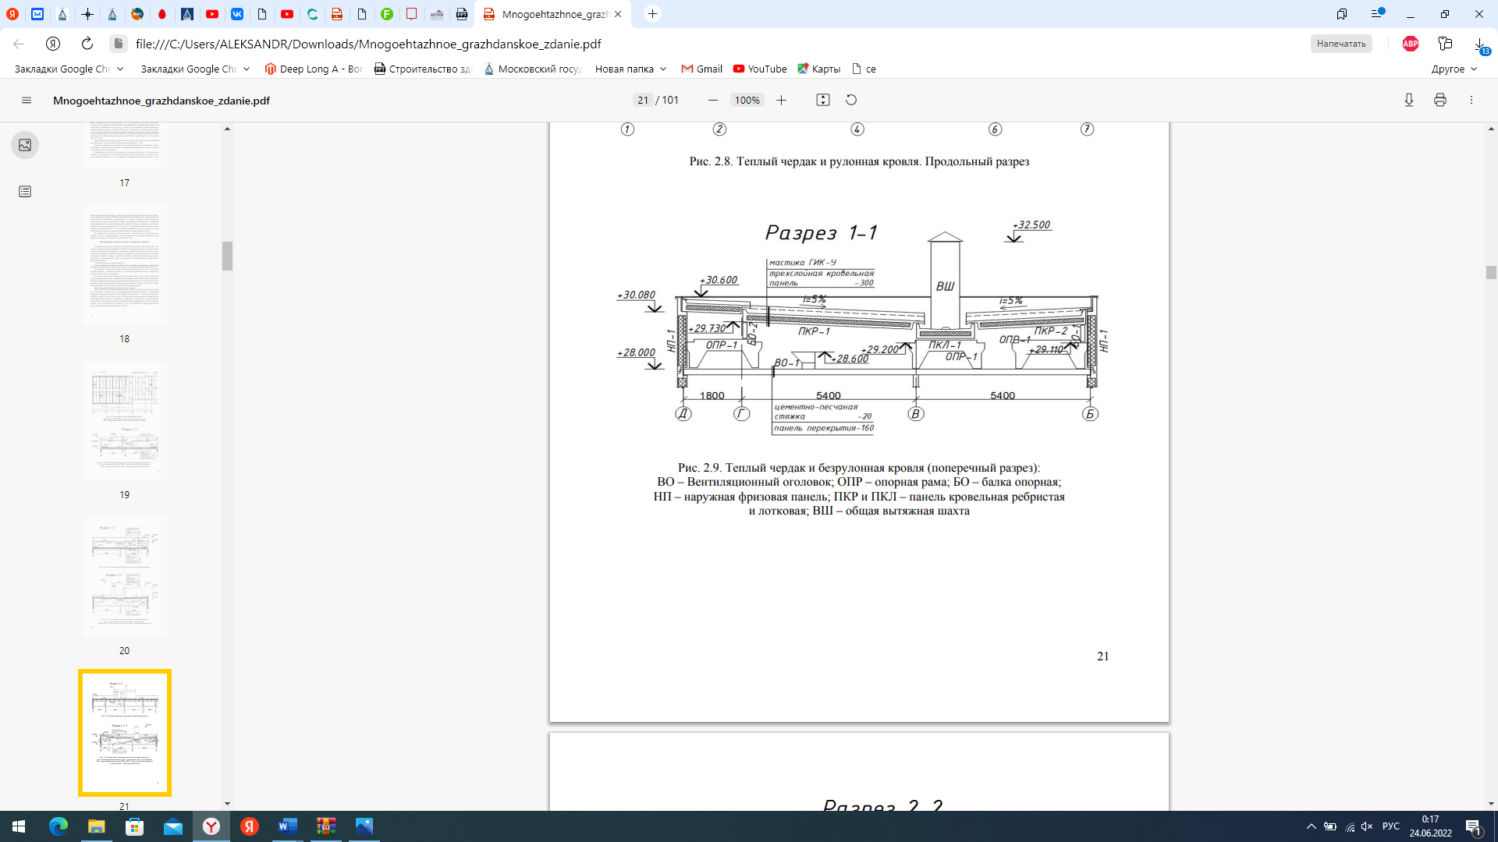Open more actions menu in PDF toolbar

click(x=1471, y=100)
